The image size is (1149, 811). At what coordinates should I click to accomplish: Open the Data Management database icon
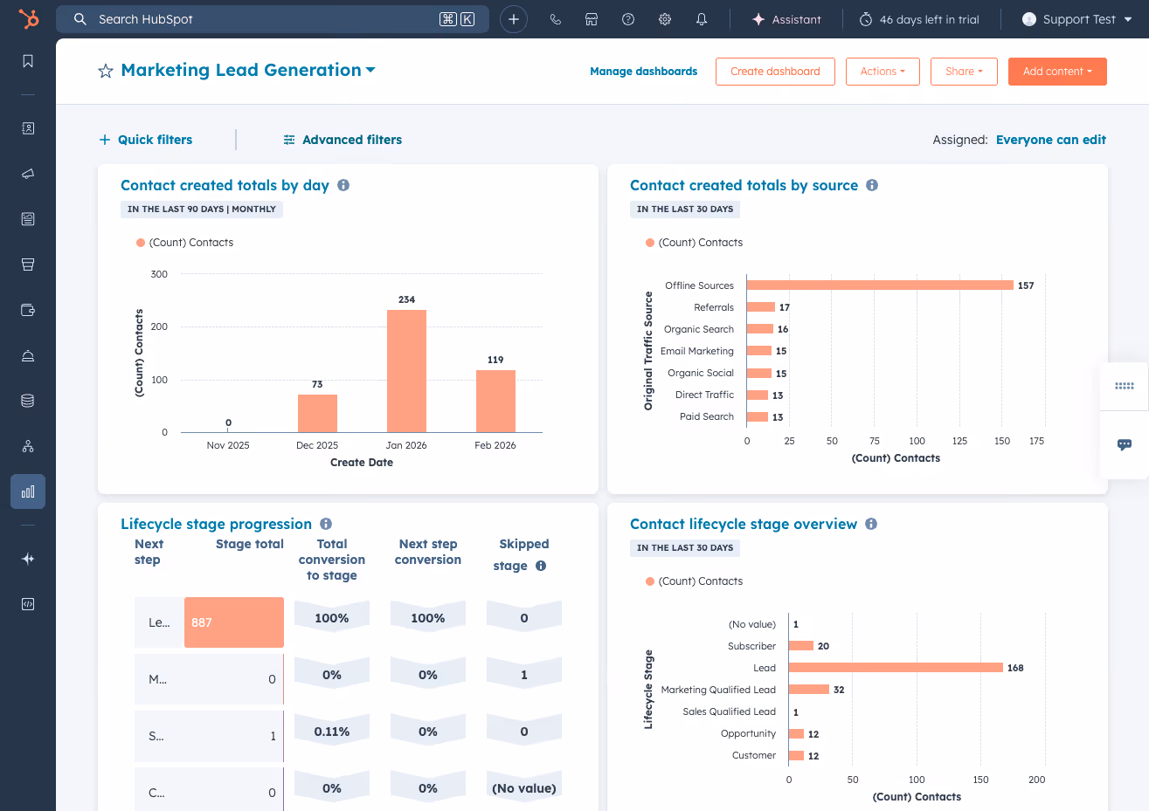coord(27,400)
